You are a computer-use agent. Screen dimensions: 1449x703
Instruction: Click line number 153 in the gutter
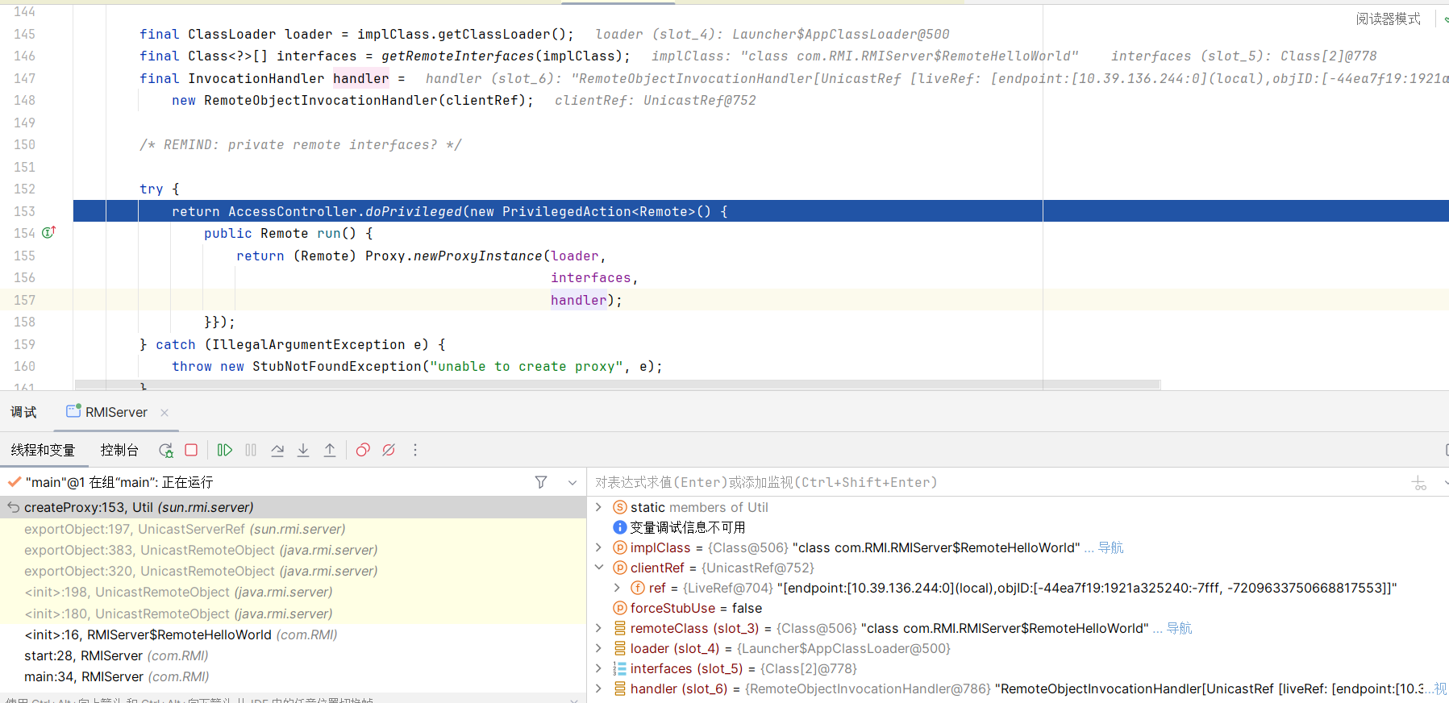24,211
